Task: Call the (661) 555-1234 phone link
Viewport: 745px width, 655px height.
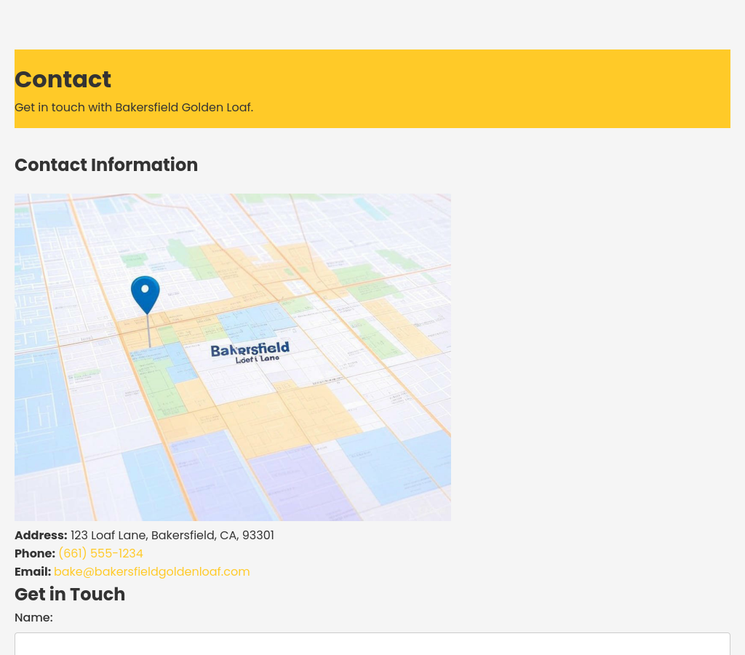Action: point(100,554)
